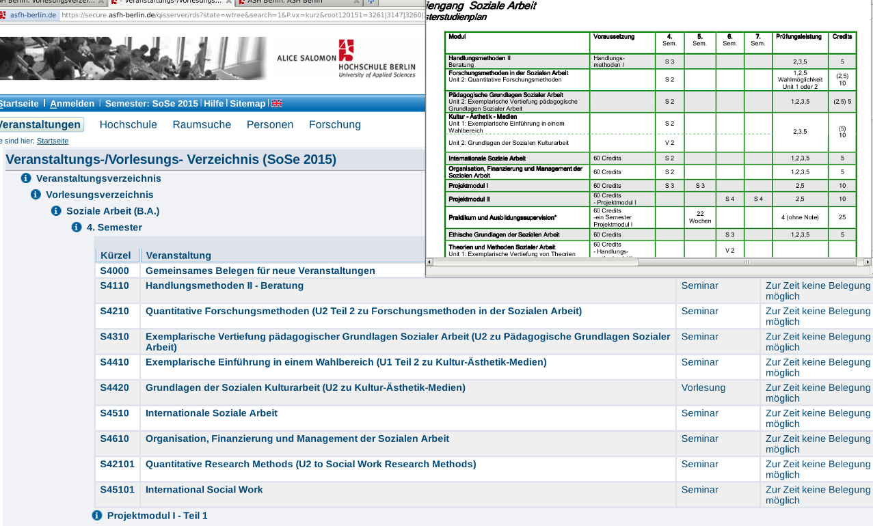This screenshot has height=526, width=873.
Task: Open Exemplarische Vertiefung pädagogischer Grundlagen course
Action: (x=407, y=342)
